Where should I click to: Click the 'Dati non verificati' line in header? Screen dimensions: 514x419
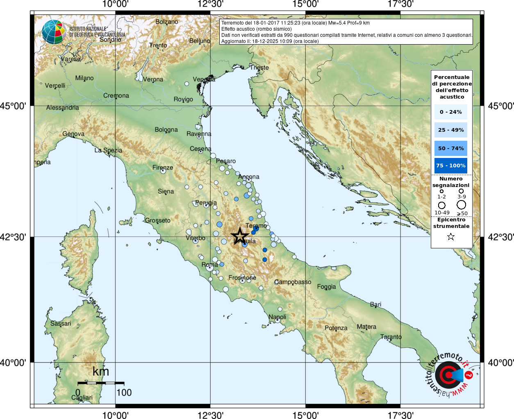coord(347,35)
